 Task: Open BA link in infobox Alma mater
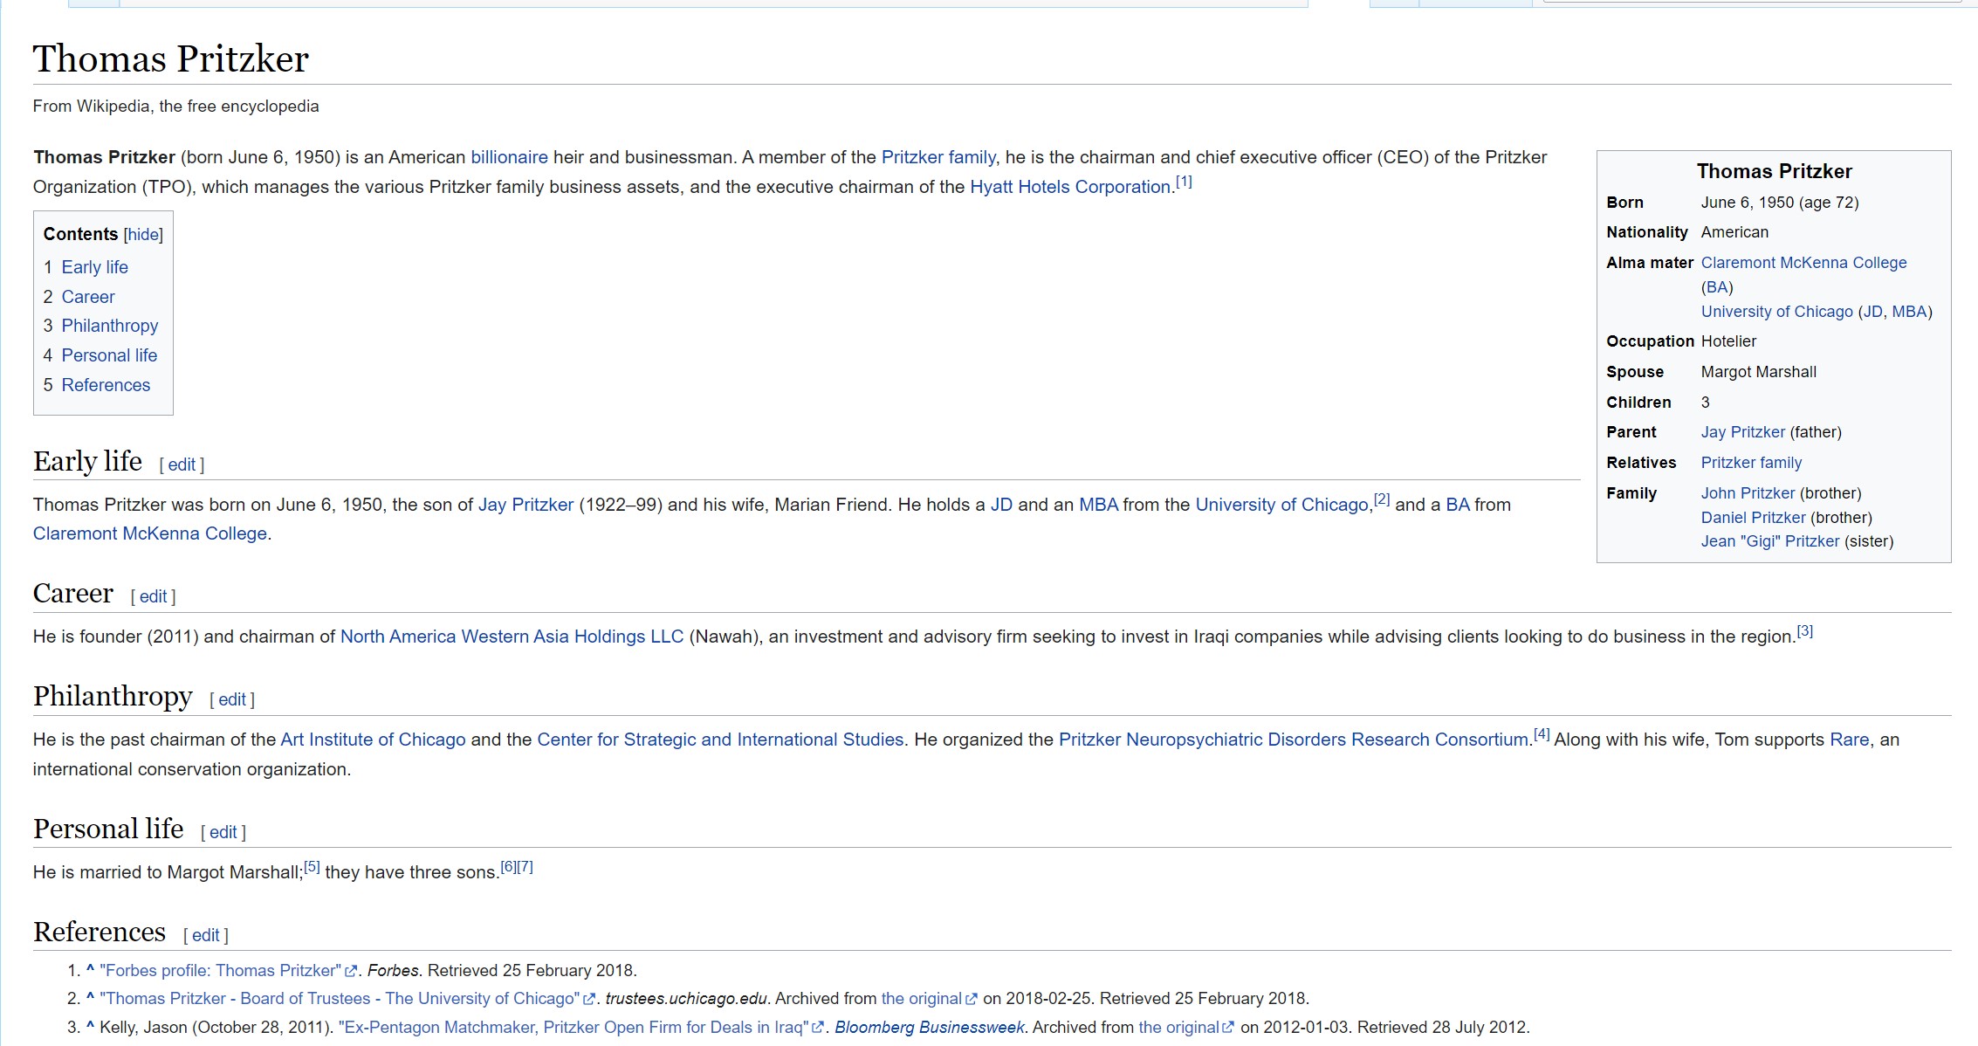point(1717,287)
